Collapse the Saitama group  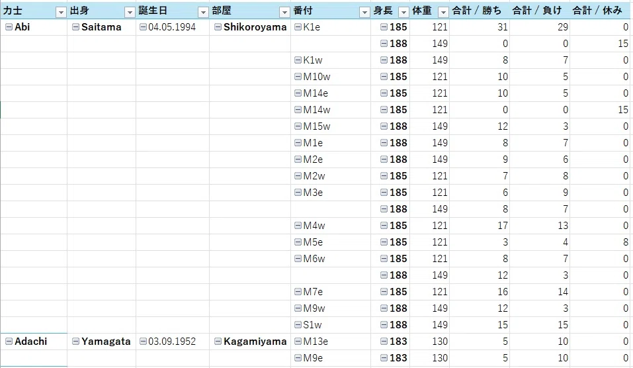(x=75, y=27)
